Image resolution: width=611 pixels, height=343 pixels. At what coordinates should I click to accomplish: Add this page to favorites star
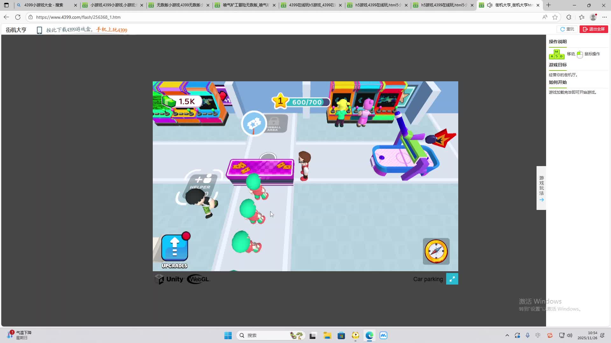[555, 17]
